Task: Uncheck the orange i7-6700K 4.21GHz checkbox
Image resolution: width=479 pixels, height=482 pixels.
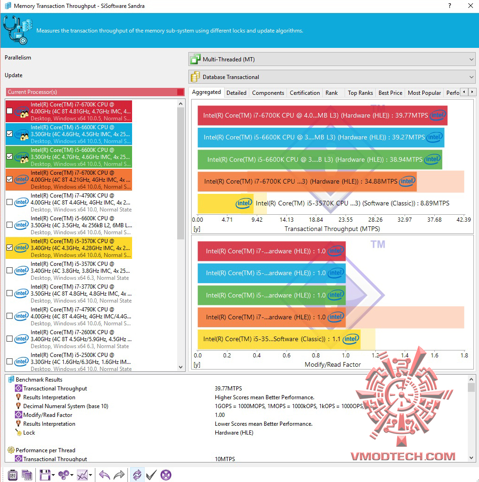Action: [x=10, y=179]
